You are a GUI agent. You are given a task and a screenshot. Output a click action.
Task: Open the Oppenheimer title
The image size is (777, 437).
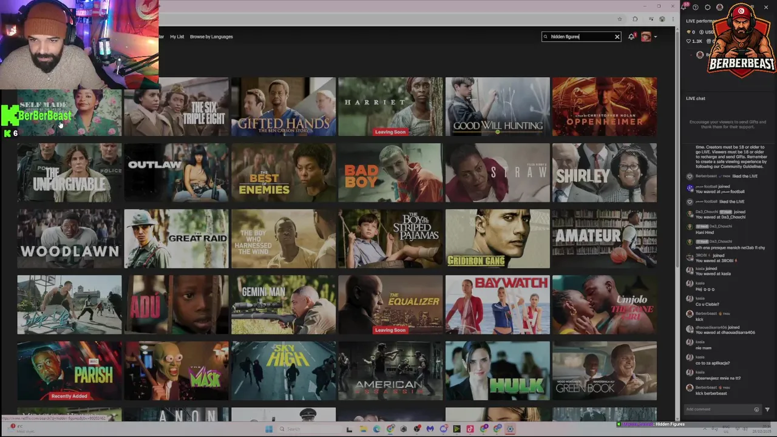[x=605, y=107]
